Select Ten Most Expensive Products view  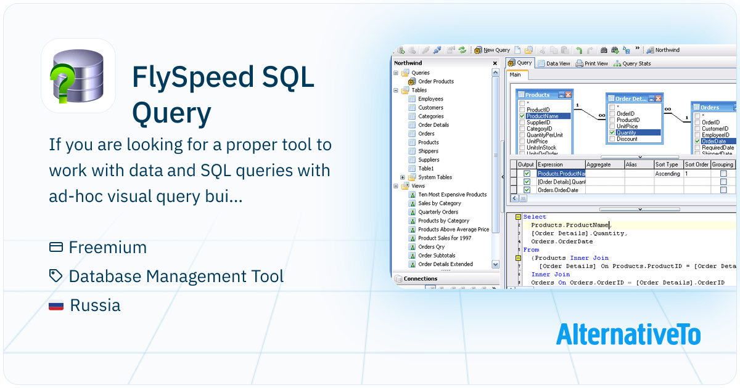point(453,195)
